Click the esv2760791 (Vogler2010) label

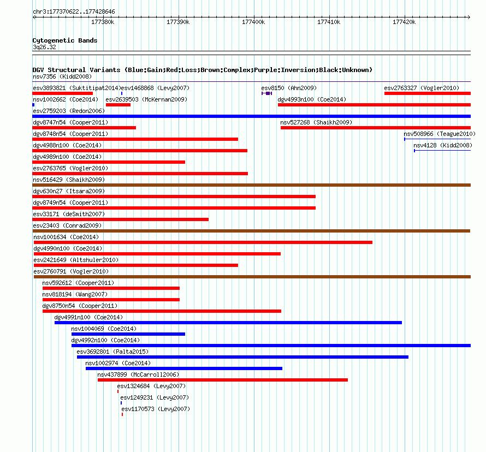pyautogui.click(x=71, y=271)
